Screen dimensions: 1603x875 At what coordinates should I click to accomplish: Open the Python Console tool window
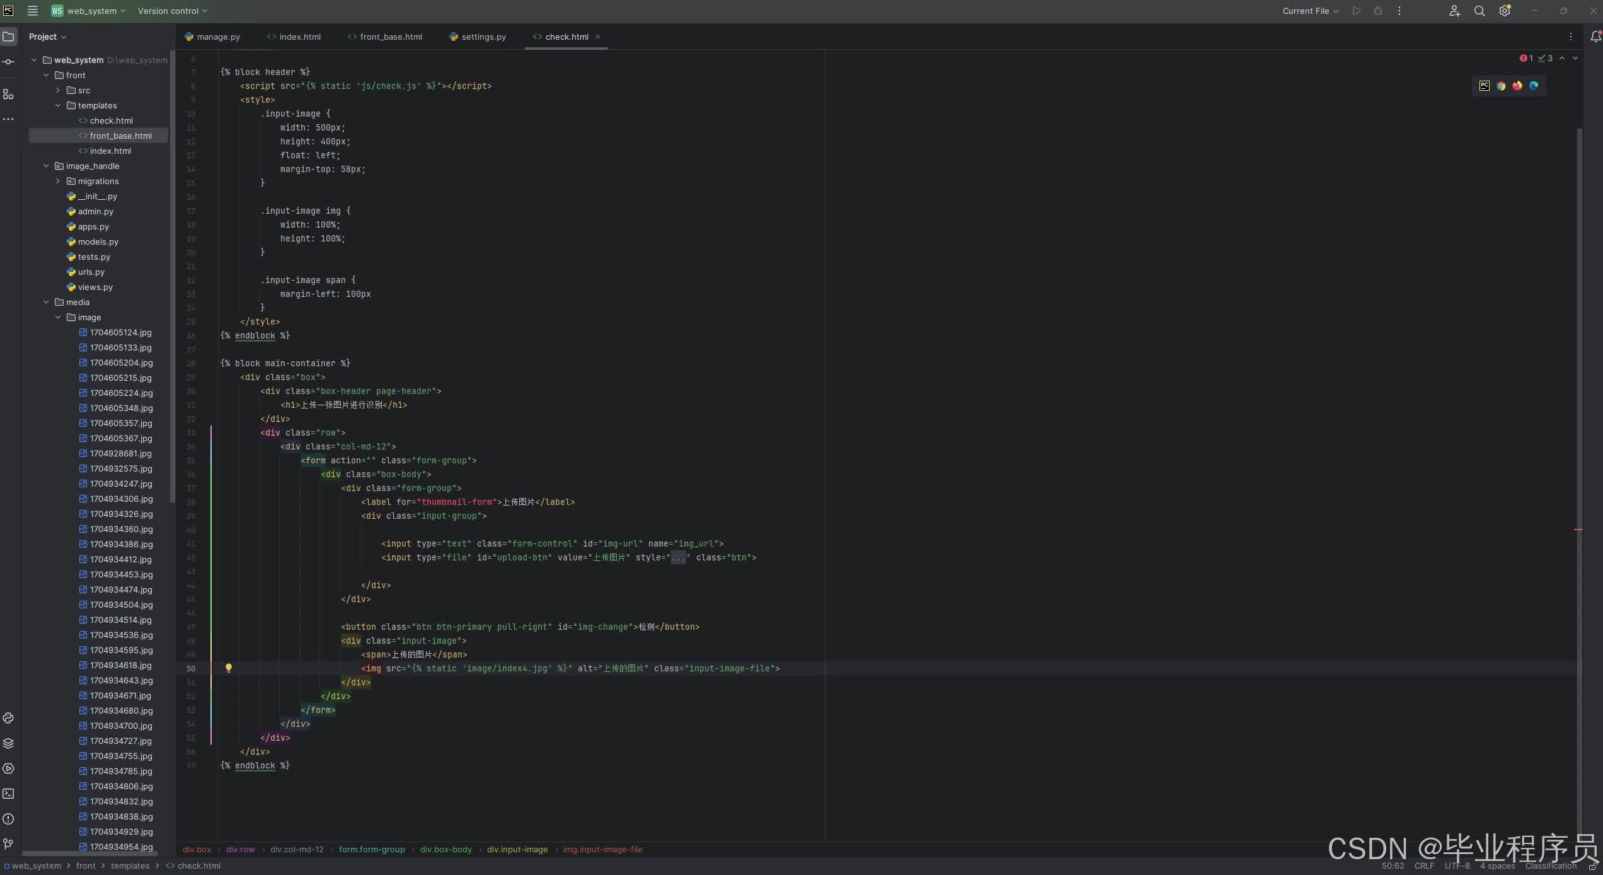pos(8,719)
